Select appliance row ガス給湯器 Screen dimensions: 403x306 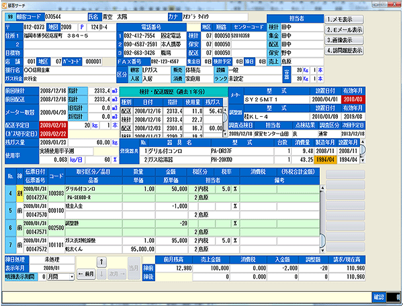249,160
